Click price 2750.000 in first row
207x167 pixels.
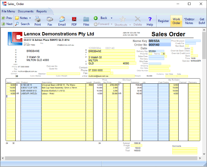click(112, 85)
